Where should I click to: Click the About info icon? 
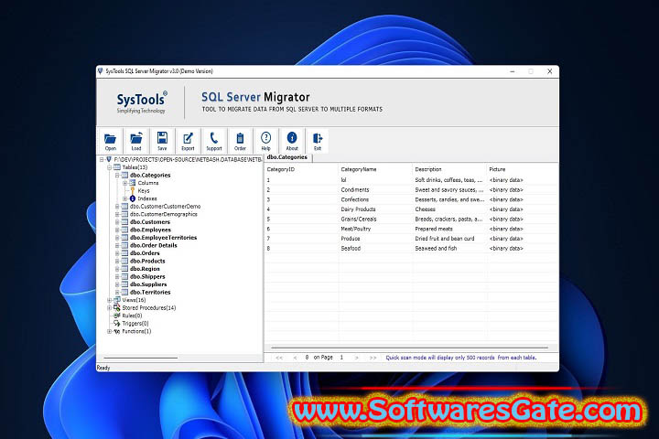tap(292, 141)
